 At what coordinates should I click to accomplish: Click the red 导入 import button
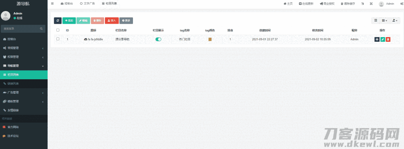coord(112,20)
